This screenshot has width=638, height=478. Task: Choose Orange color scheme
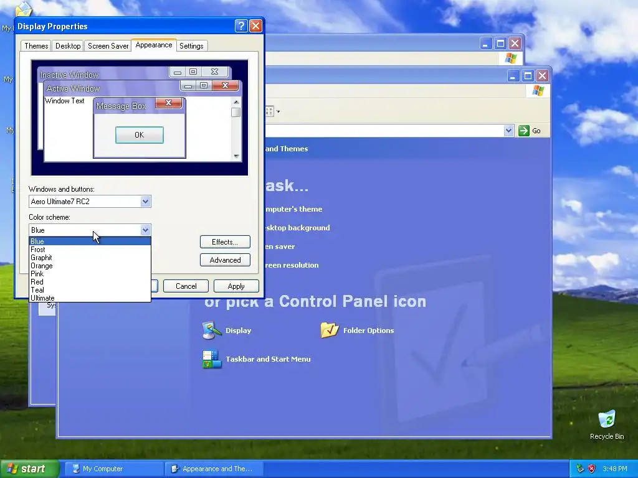pyautogui.click(x=90, y=266)
